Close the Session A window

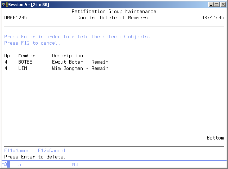(x=223, y=4)
